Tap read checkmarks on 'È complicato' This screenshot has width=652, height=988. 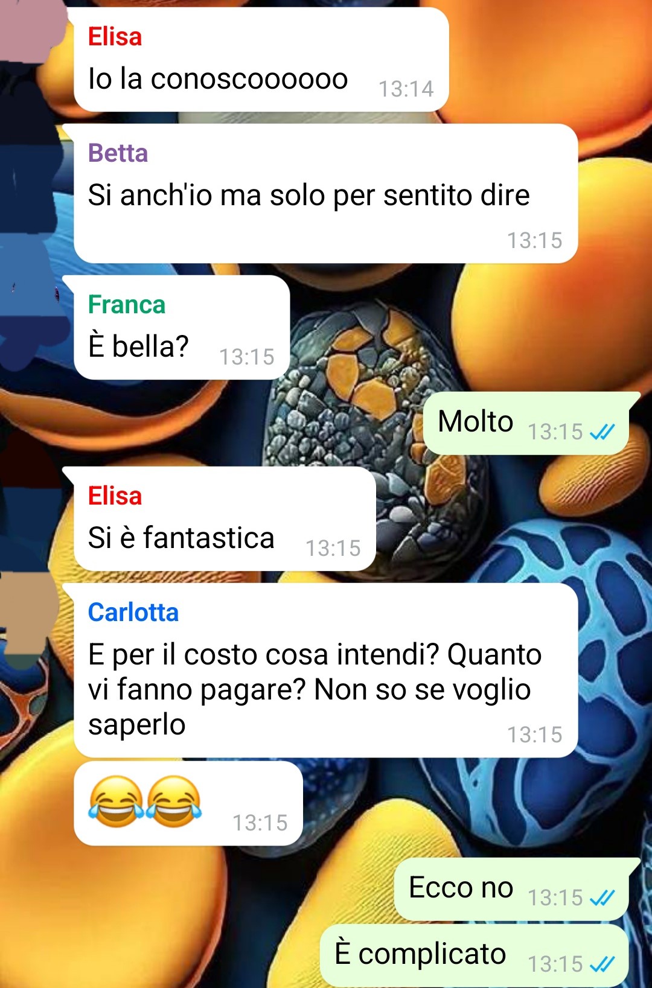[602, 964]
